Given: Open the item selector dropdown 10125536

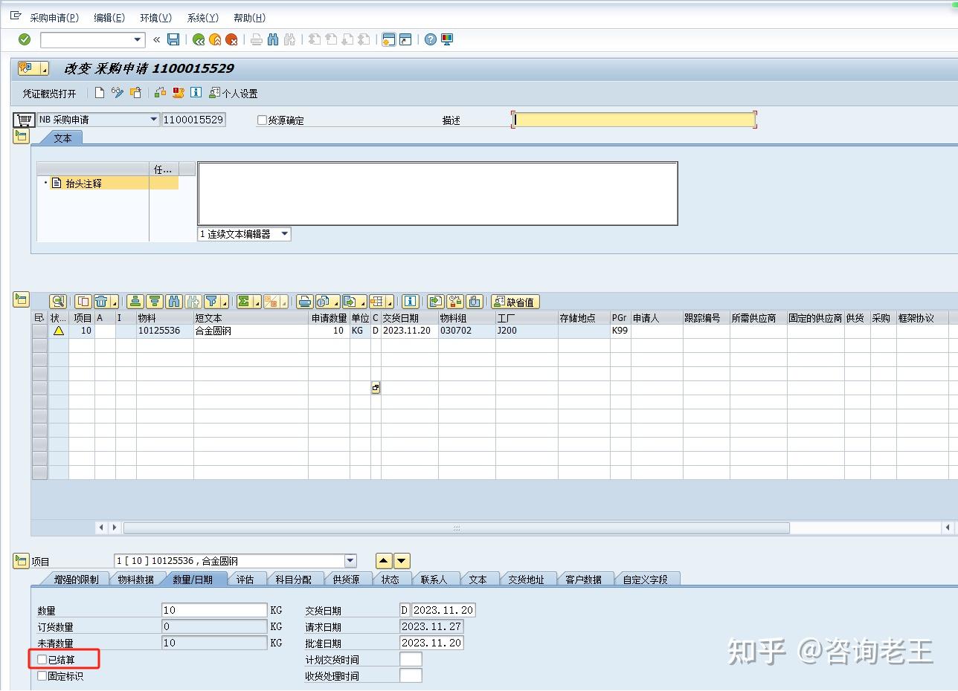Looking at the screenshot, I should (x=351, y=561).
